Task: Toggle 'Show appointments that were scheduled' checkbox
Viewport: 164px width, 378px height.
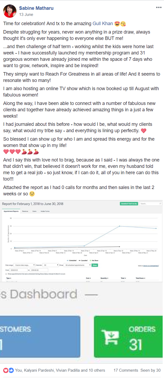Action: [x=6, y=274]
